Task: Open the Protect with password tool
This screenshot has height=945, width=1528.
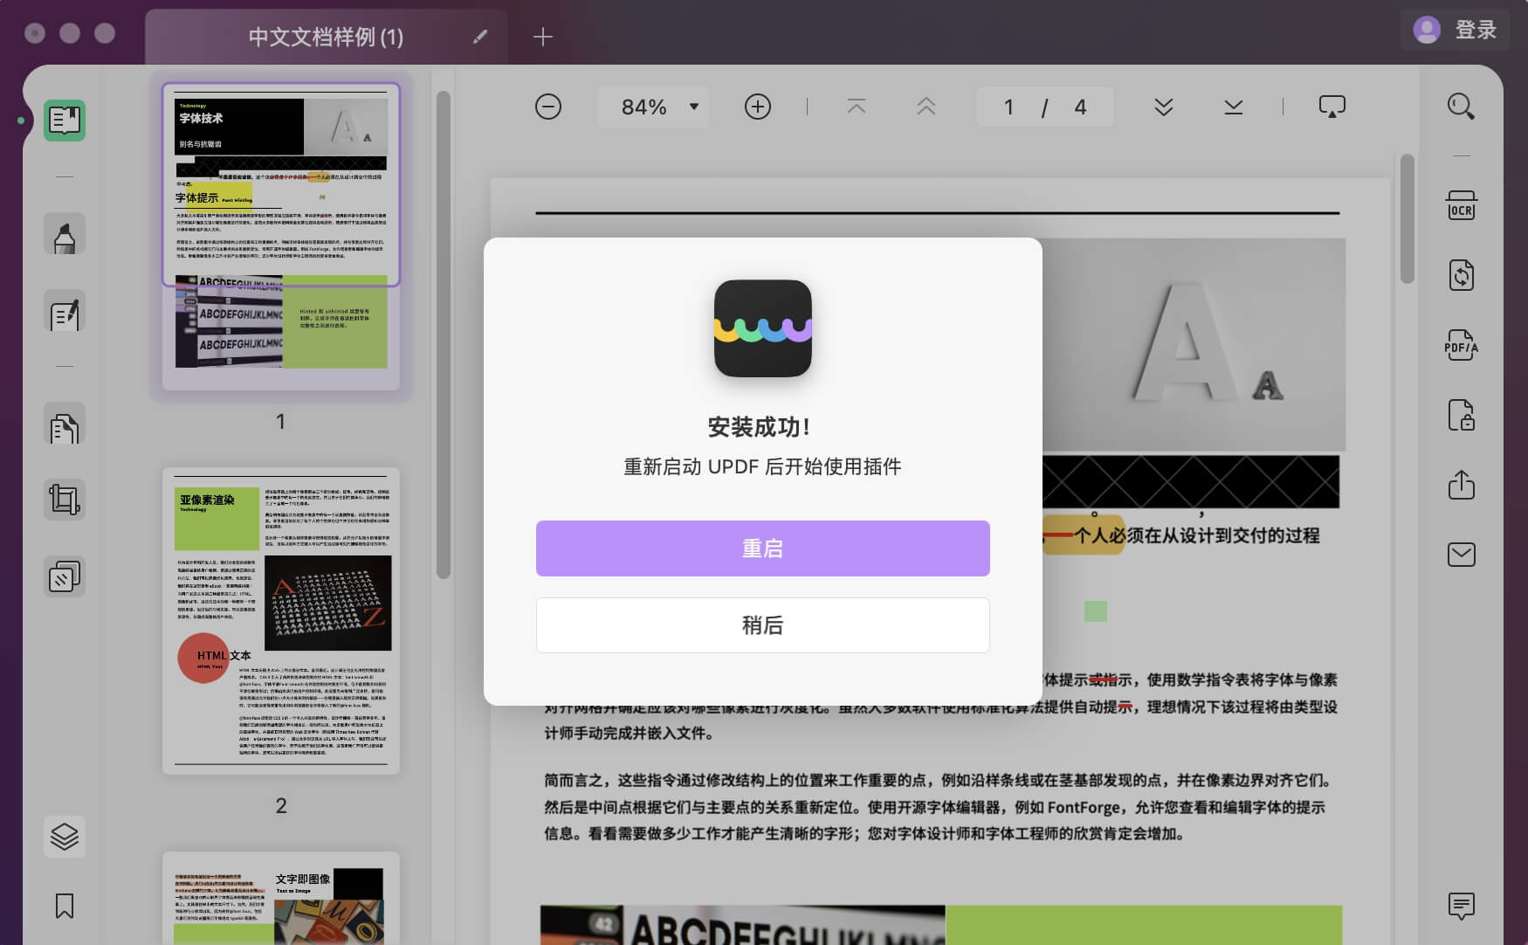Action: point(1461,416)
